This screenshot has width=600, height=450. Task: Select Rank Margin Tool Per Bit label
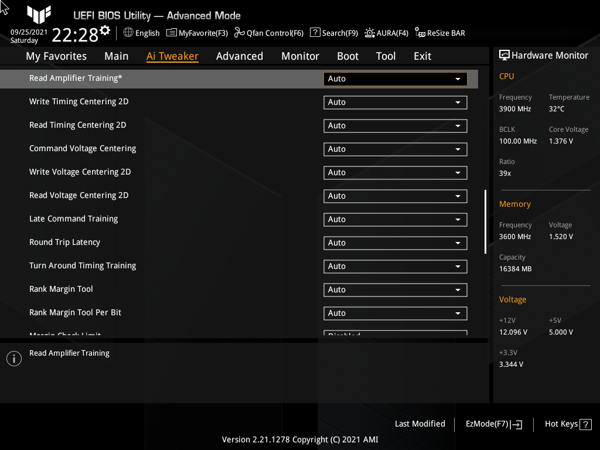(x=76, y=312)
